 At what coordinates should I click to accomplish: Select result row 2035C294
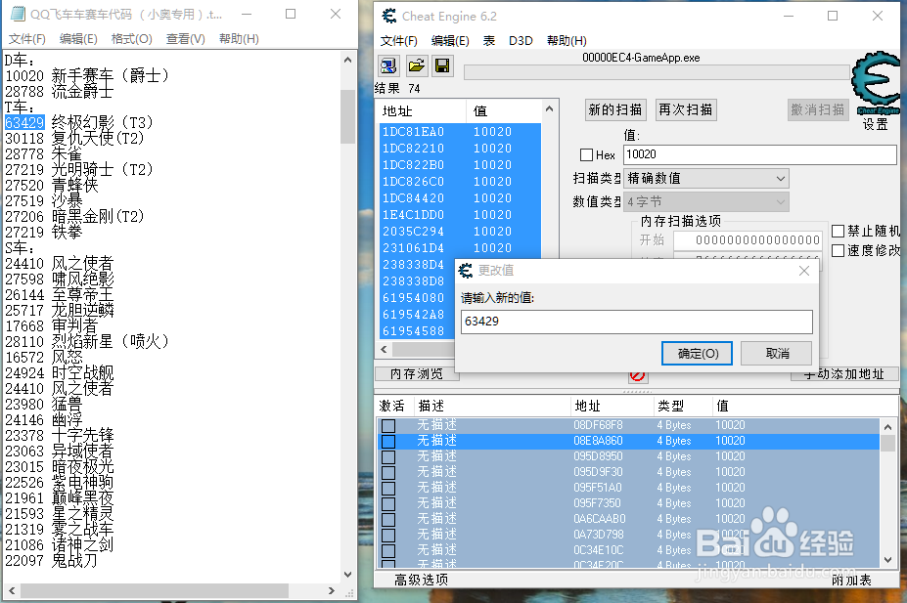coord(461,231)
